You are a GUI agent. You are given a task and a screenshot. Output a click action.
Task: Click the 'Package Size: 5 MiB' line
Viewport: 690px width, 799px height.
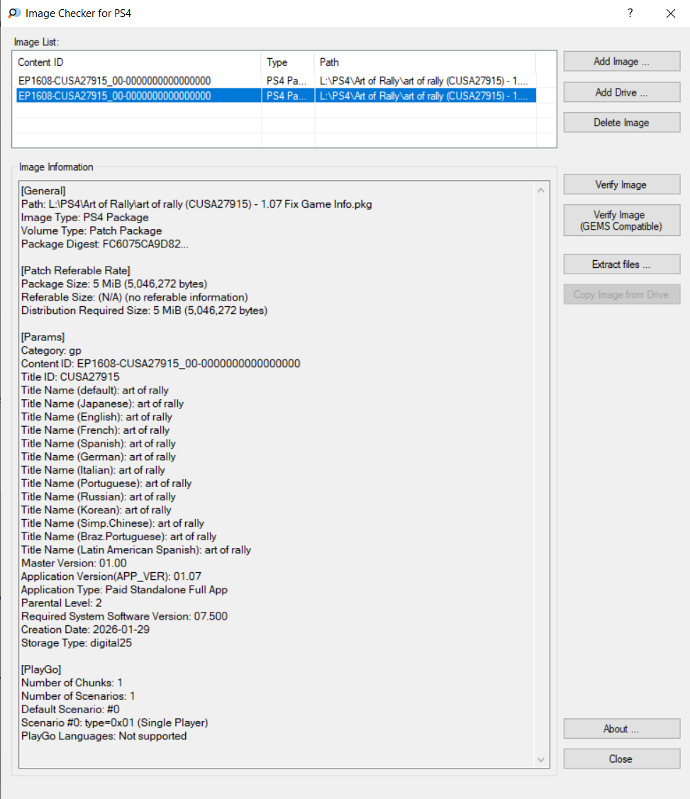pos(114,284)
